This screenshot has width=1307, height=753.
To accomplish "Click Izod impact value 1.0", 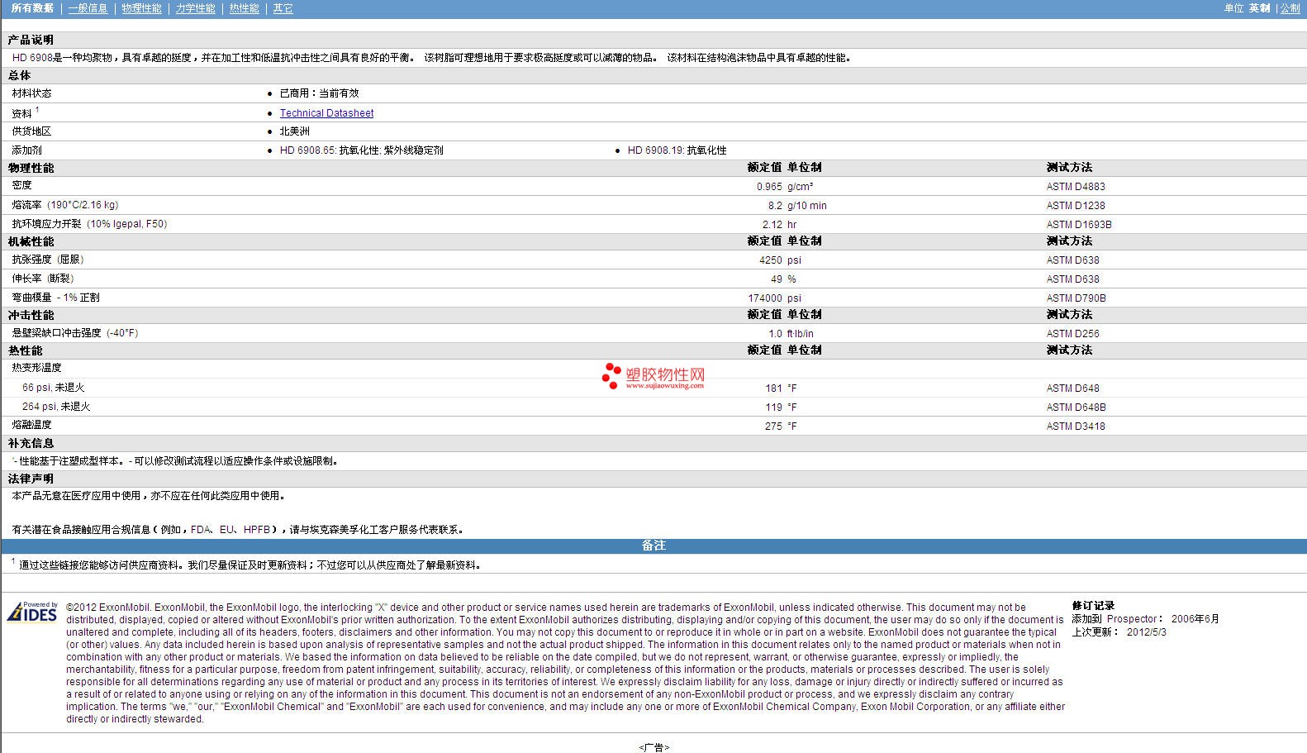I will click(x=775, y=334).
